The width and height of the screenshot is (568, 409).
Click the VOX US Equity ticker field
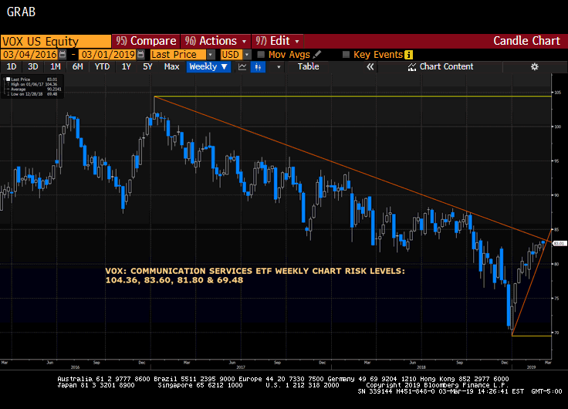pyautogui.click(x=56, y=42)
